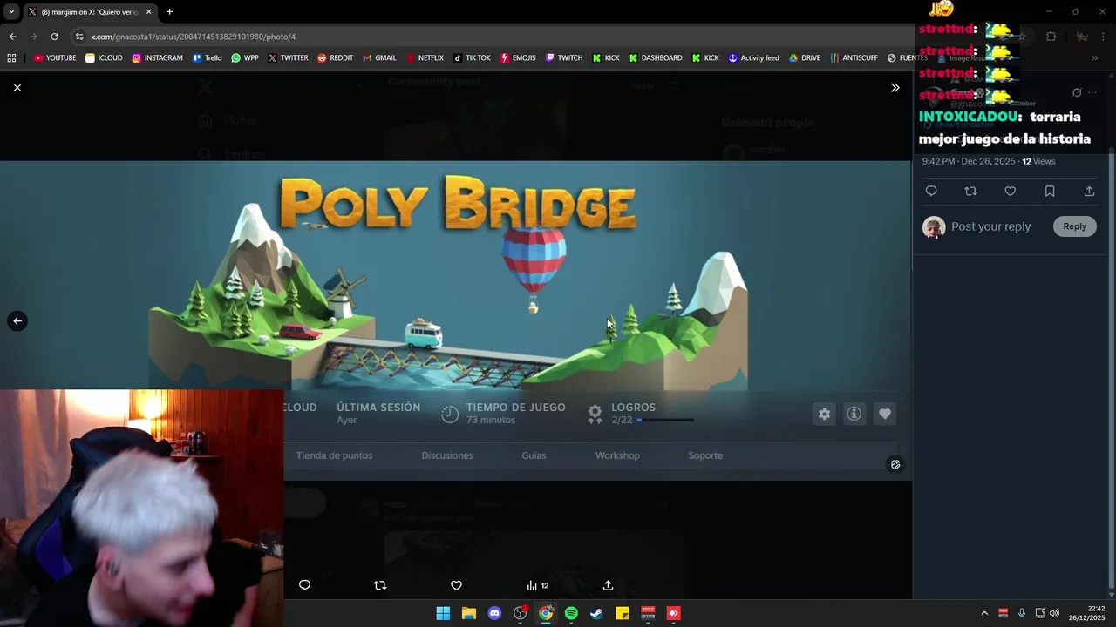The width and height of the screenshot is (1116, 627).
Task: Show hidden tray icons chevron
Action: [984, 613]
